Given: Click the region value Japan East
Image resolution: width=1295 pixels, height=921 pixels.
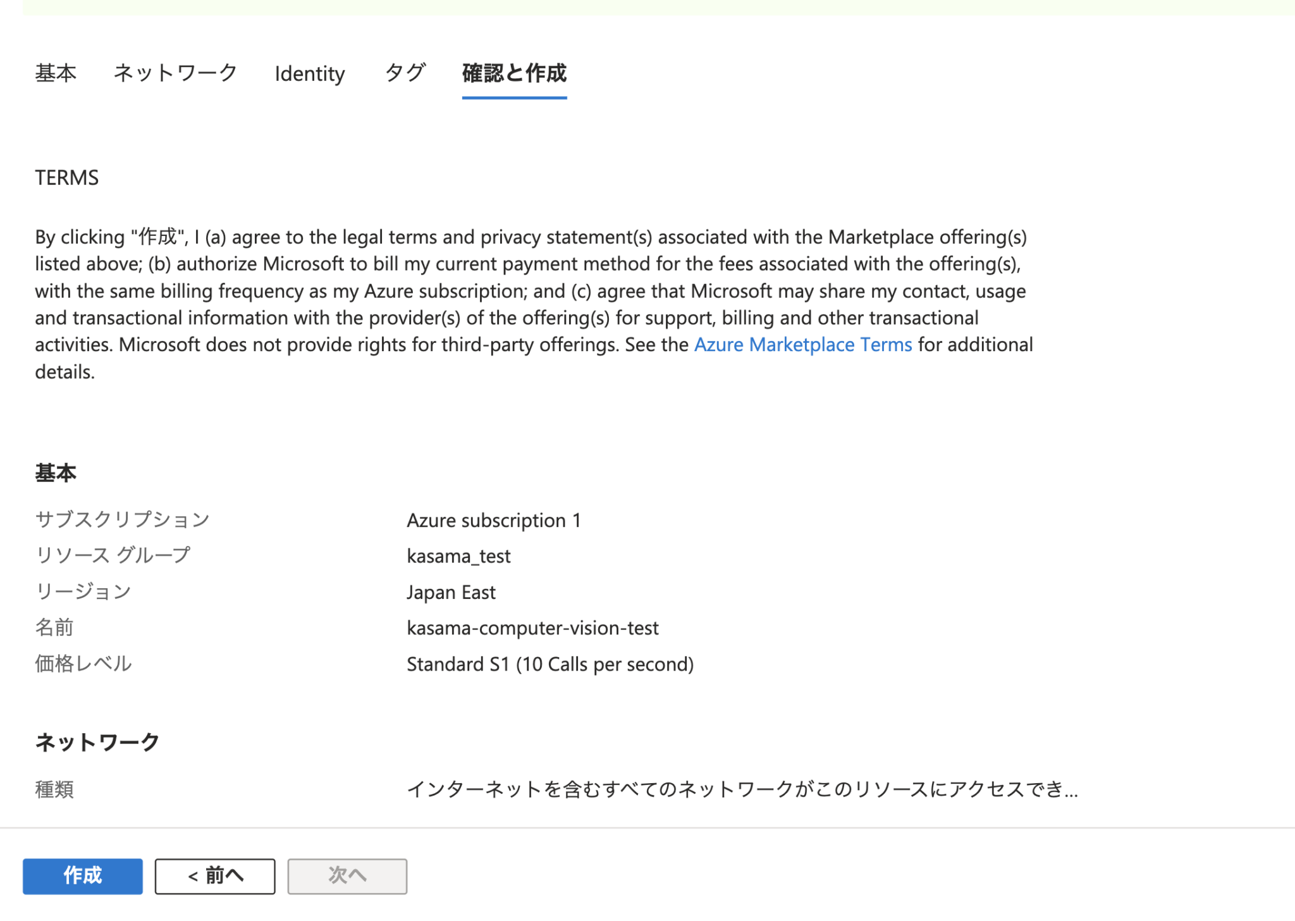Looking at the screenshot, I should tap(451, 592).
